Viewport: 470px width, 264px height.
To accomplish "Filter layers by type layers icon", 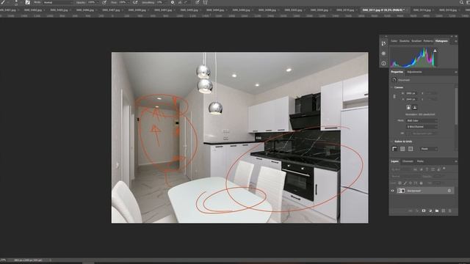I will pyautogui.click(x=427, y=169).
